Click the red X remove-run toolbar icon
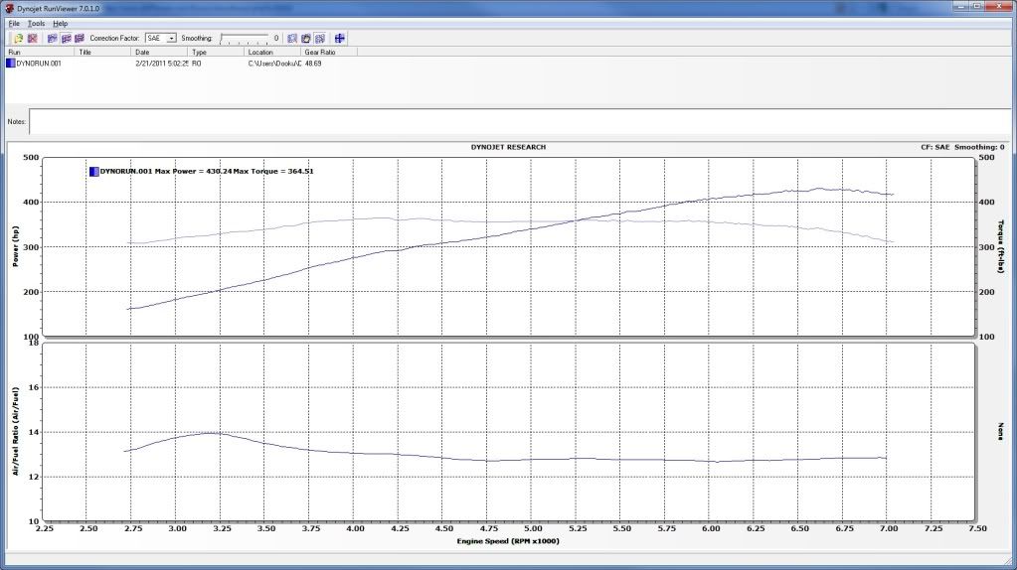Image resolution: width=1017 pixels, height=570 pixels. [x=32, y=38]
